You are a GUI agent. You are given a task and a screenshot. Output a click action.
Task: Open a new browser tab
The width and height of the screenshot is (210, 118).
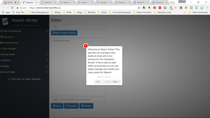[x=172, y=3]
